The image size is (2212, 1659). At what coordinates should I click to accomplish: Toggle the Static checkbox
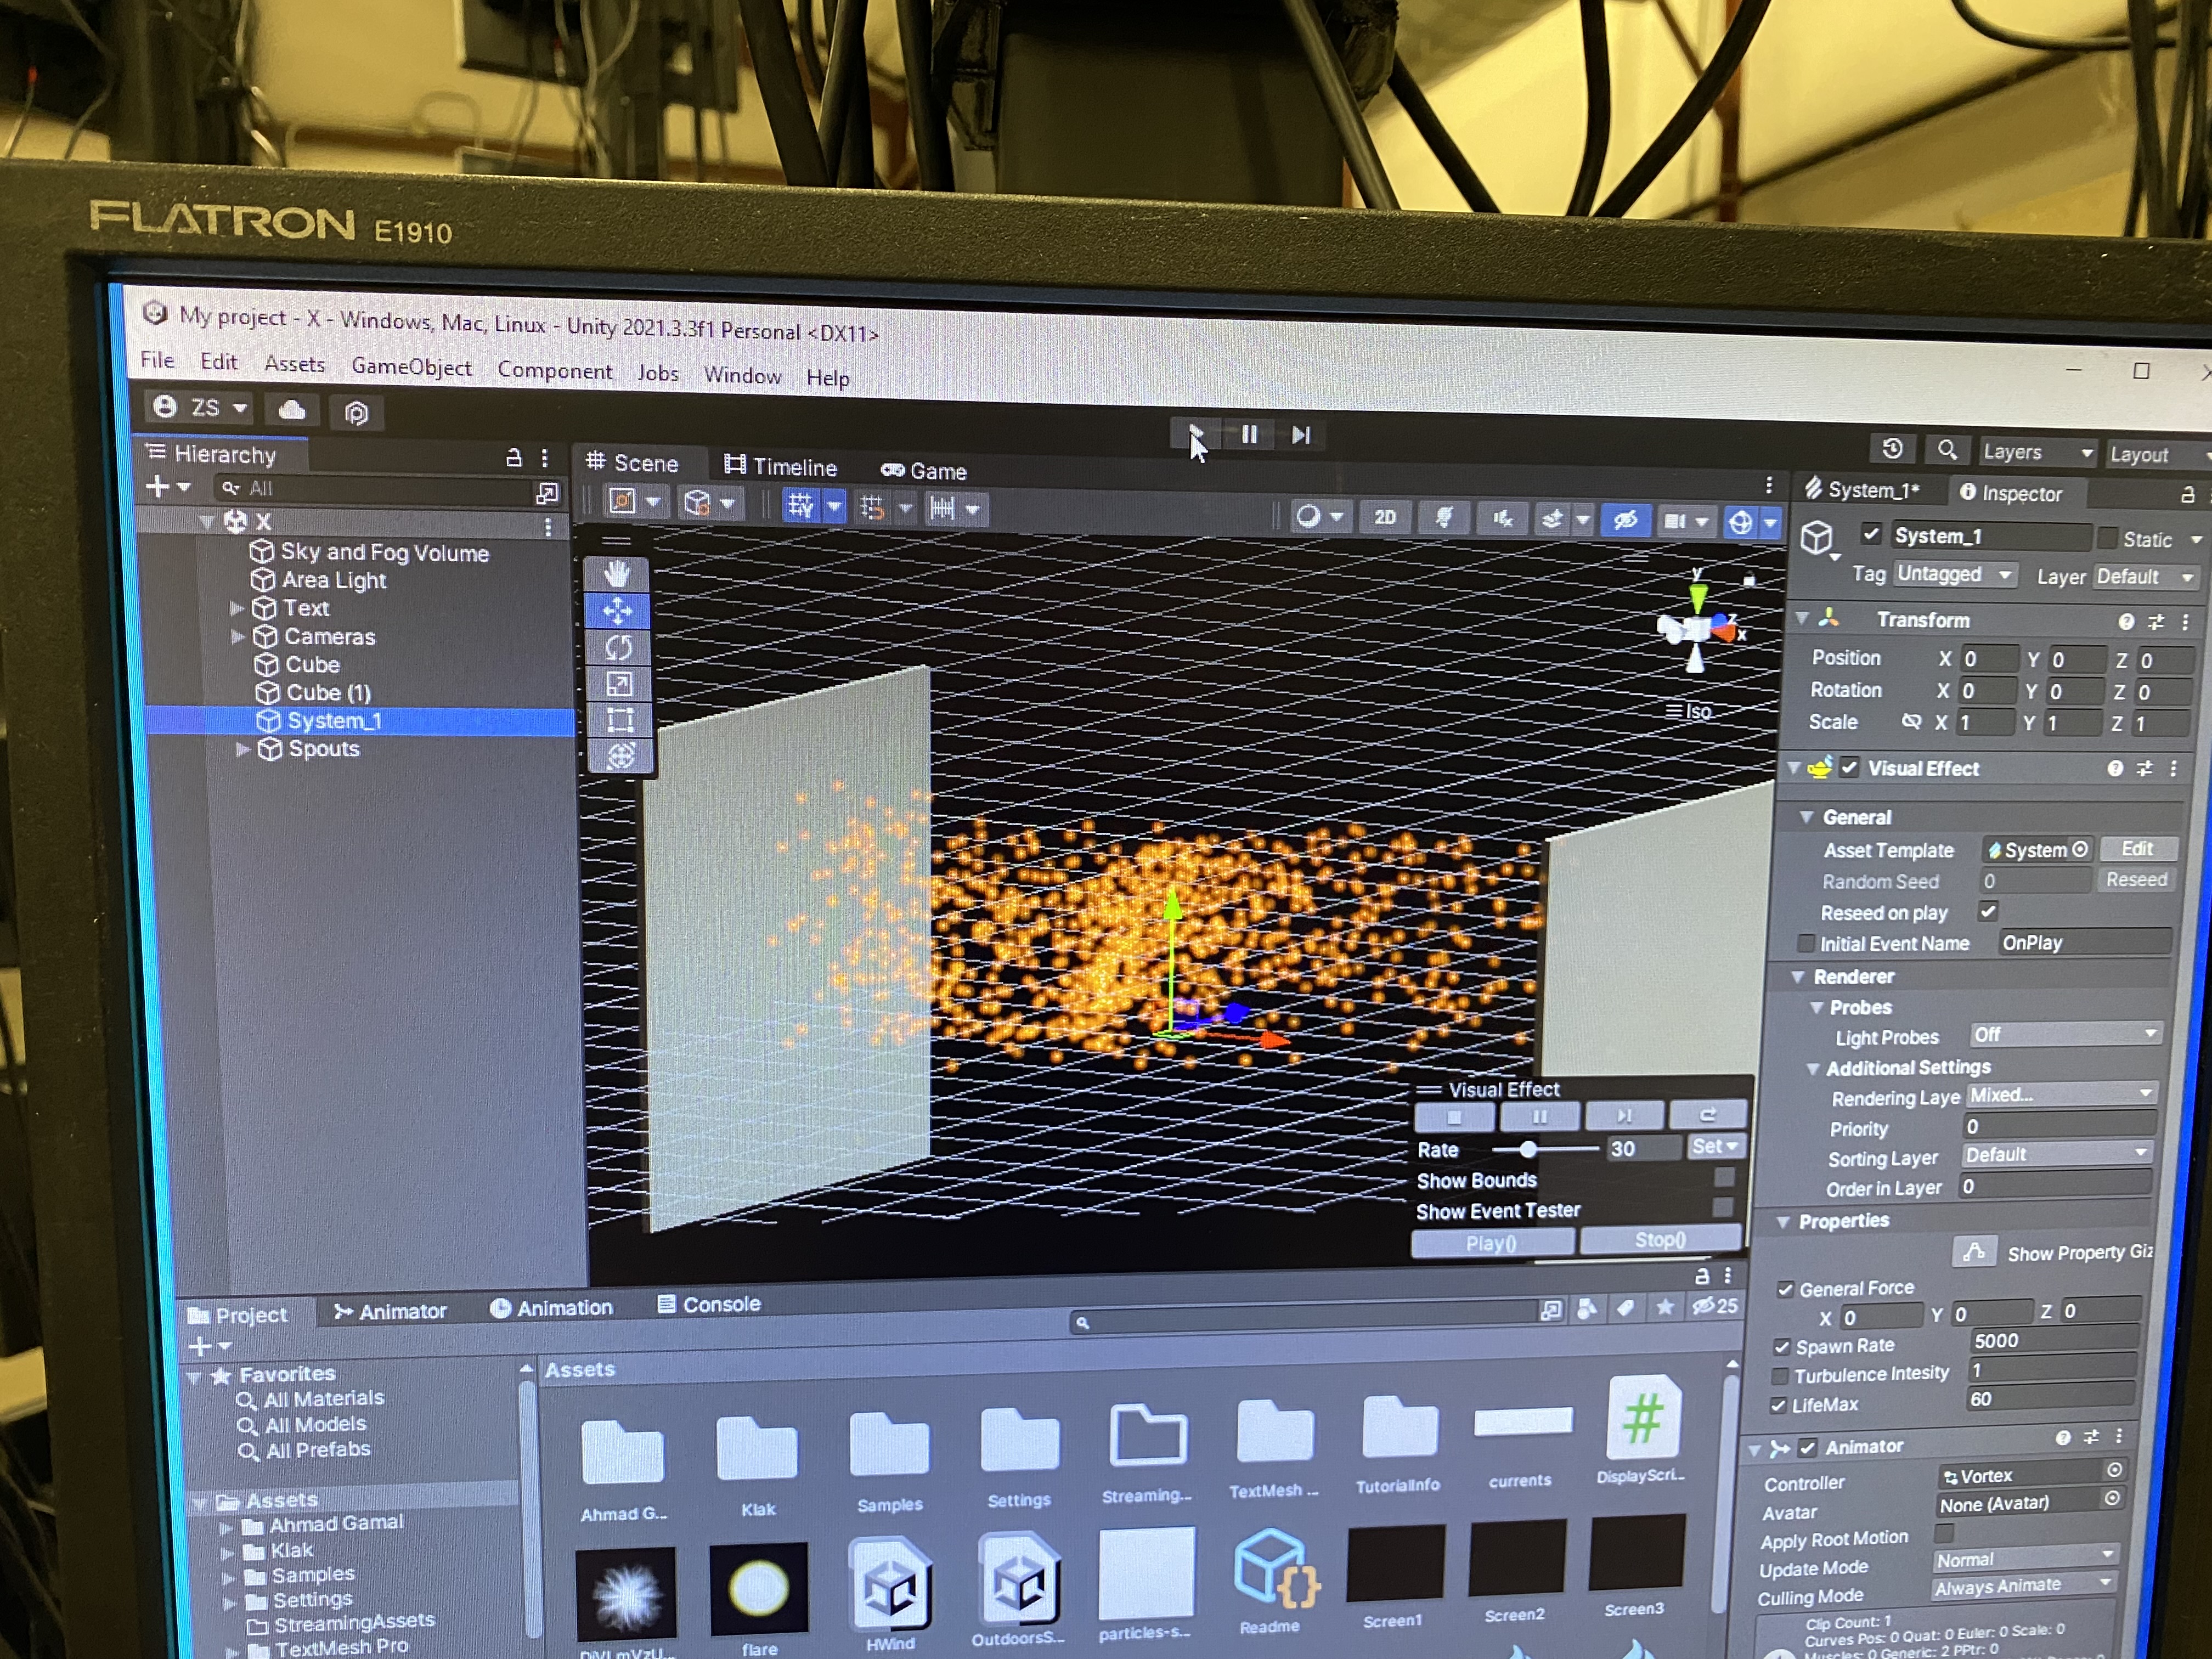tap(2108, 538)
